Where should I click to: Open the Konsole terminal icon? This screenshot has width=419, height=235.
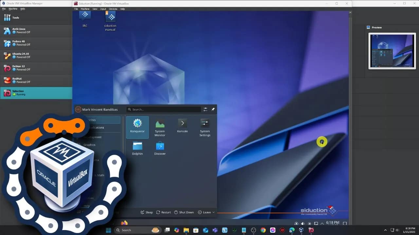(182, 126)
